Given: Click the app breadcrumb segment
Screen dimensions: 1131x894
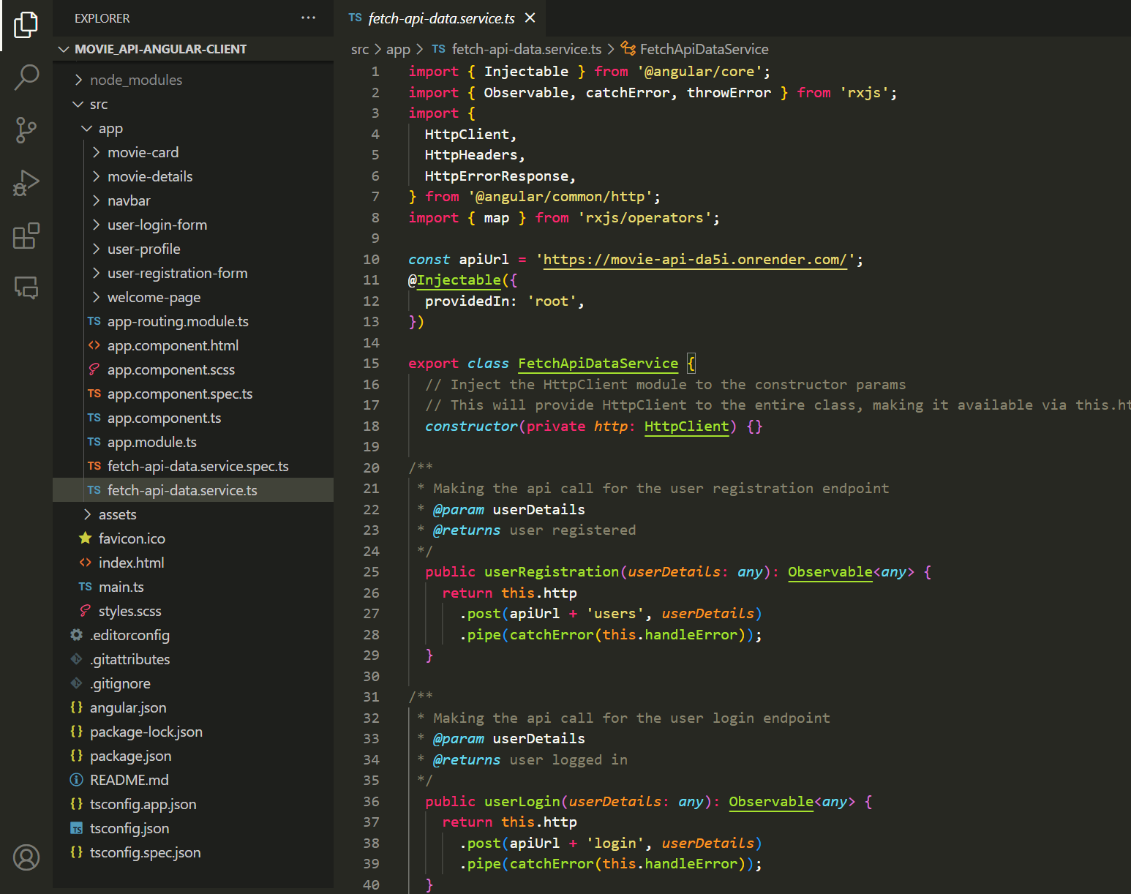Looking at the screenshot, I should pyautogui.click(x=398, y=49).
